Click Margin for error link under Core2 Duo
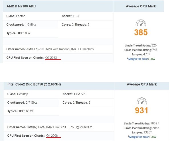 pyautogui.click(x=139, y=137)
